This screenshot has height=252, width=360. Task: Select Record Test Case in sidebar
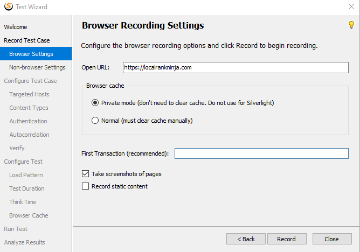tap(27, 40)
